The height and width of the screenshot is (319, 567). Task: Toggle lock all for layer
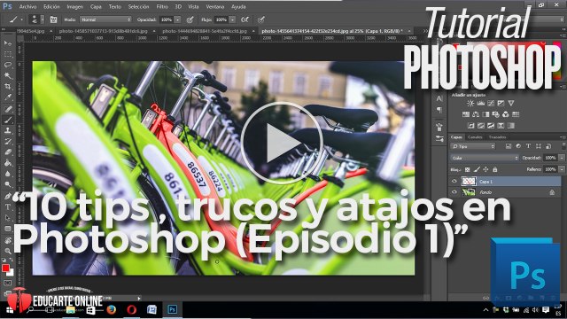pyautogui.click(x=494, y=169)
